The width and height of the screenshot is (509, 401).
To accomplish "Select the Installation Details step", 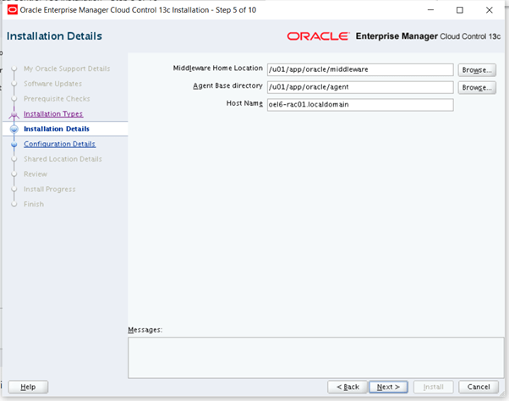I will [57, 129].
